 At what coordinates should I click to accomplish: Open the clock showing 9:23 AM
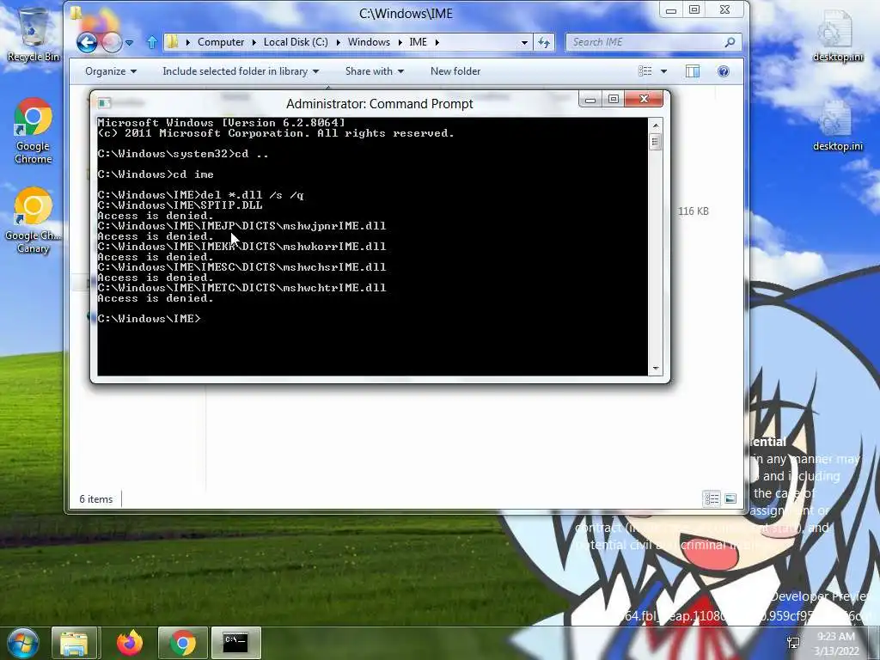click(x=836, y=643)
